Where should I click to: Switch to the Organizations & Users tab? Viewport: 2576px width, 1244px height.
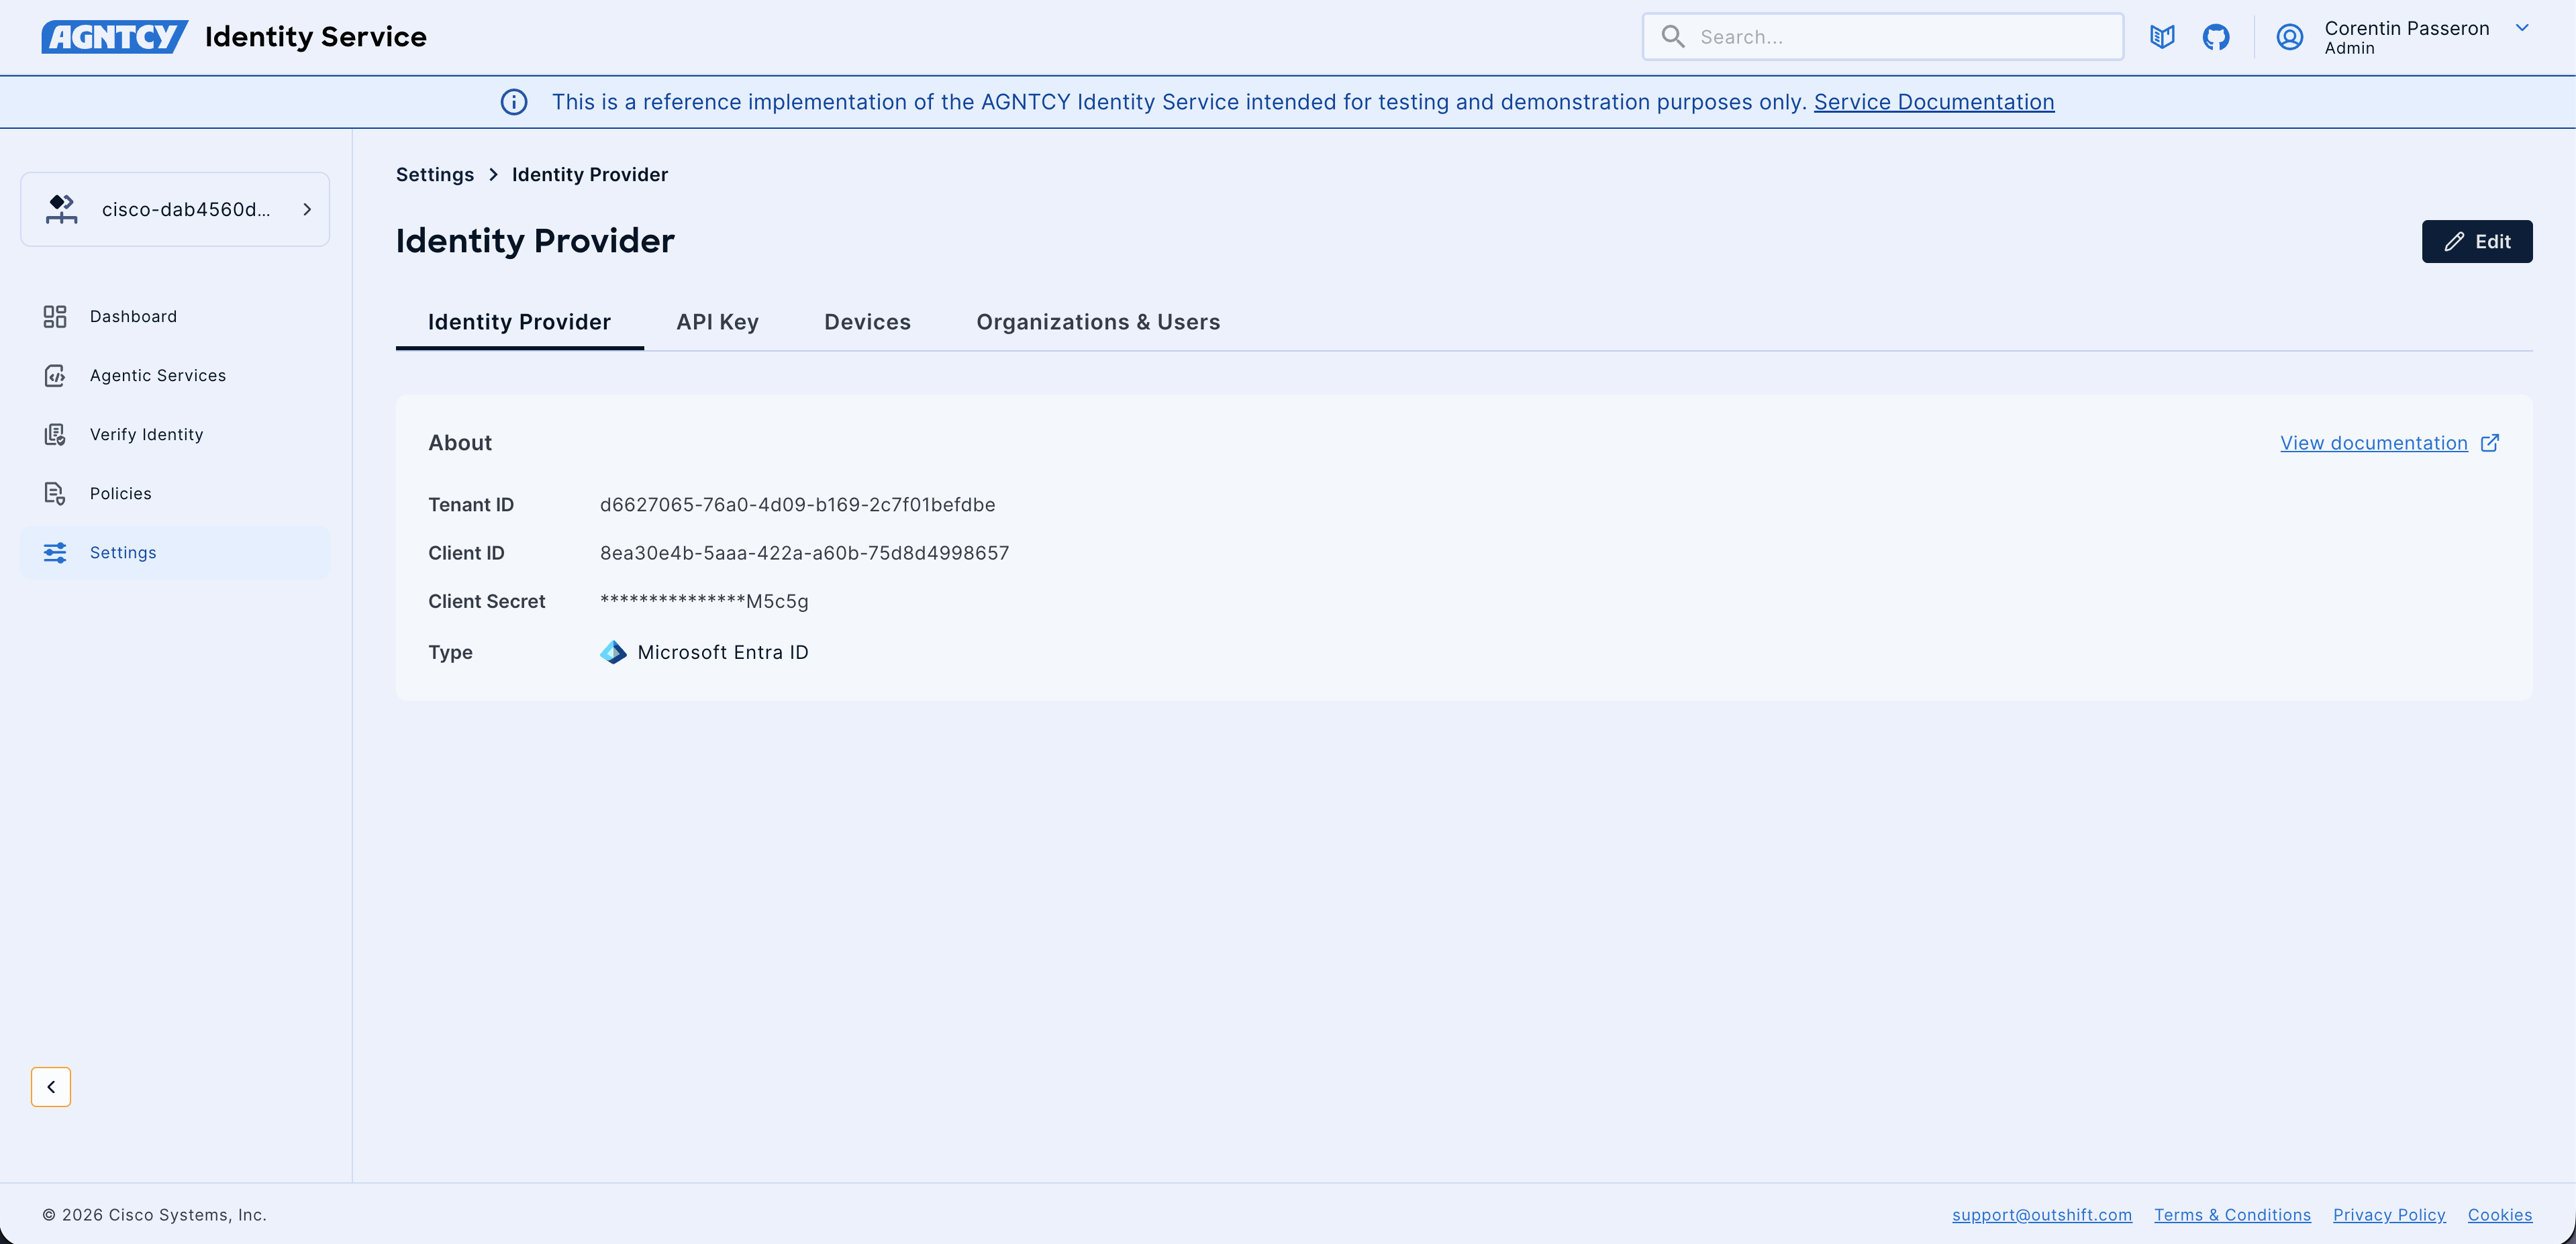click(x=1098, y=322)
